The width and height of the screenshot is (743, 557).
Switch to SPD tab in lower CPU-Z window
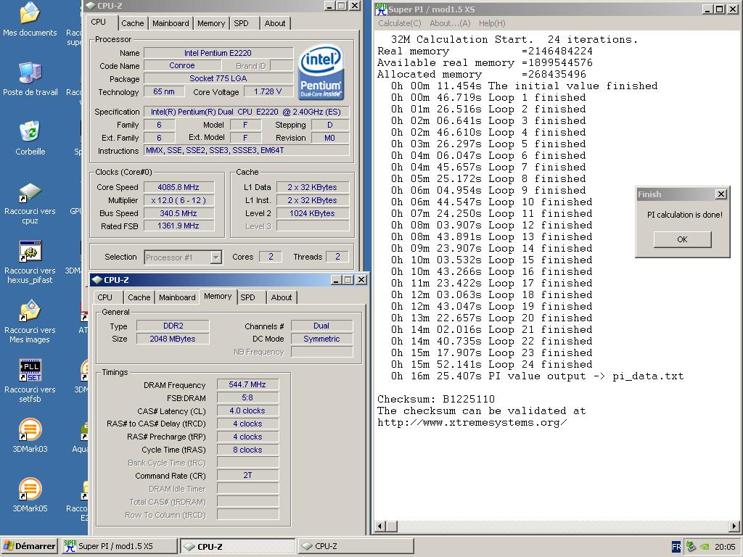click(x=248, y=297)
